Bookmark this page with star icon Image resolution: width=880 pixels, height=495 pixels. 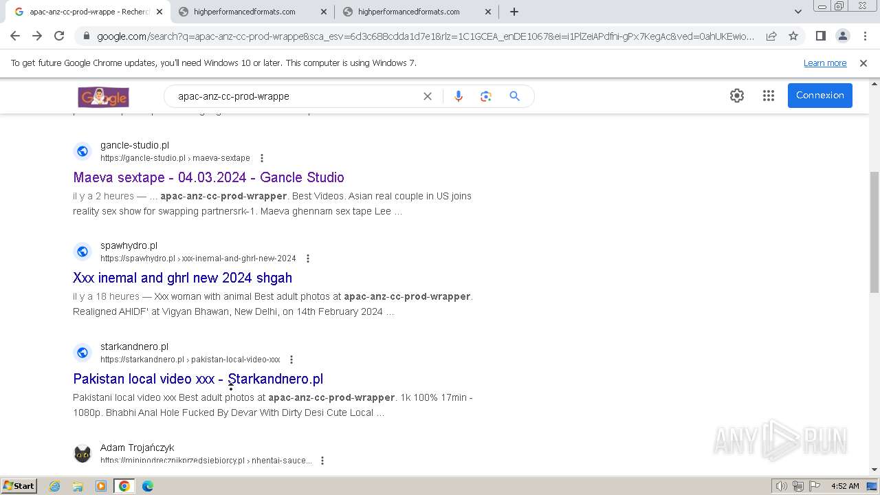793,36
